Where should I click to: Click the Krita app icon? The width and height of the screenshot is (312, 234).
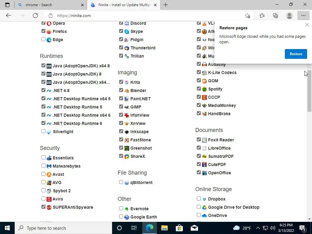tap(127, 82)
